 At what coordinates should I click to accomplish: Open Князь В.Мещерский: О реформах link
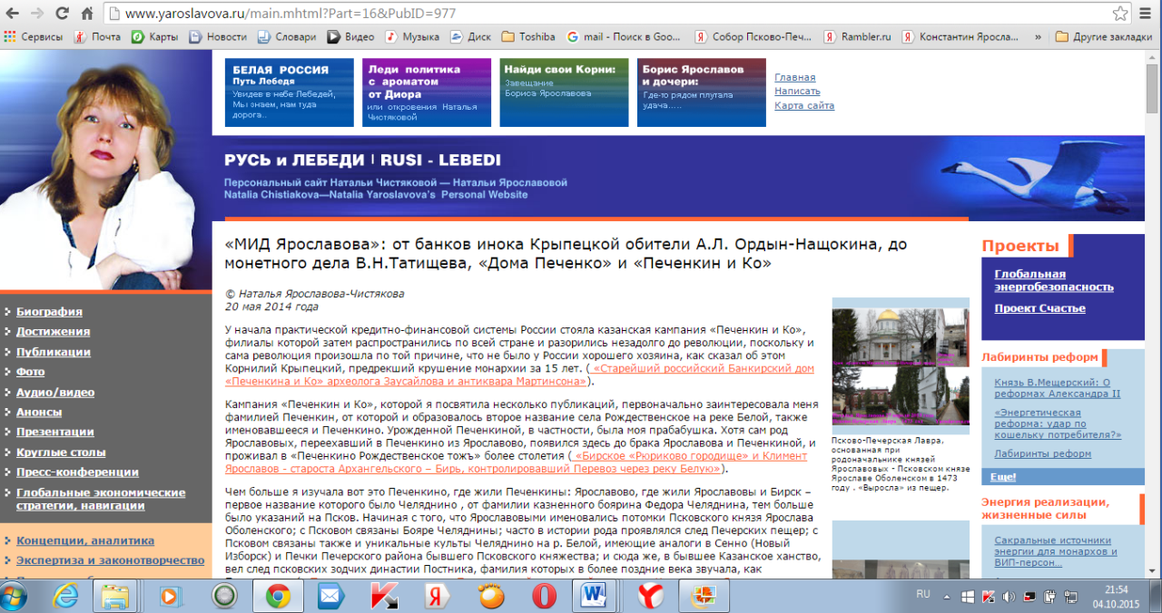1058,388
